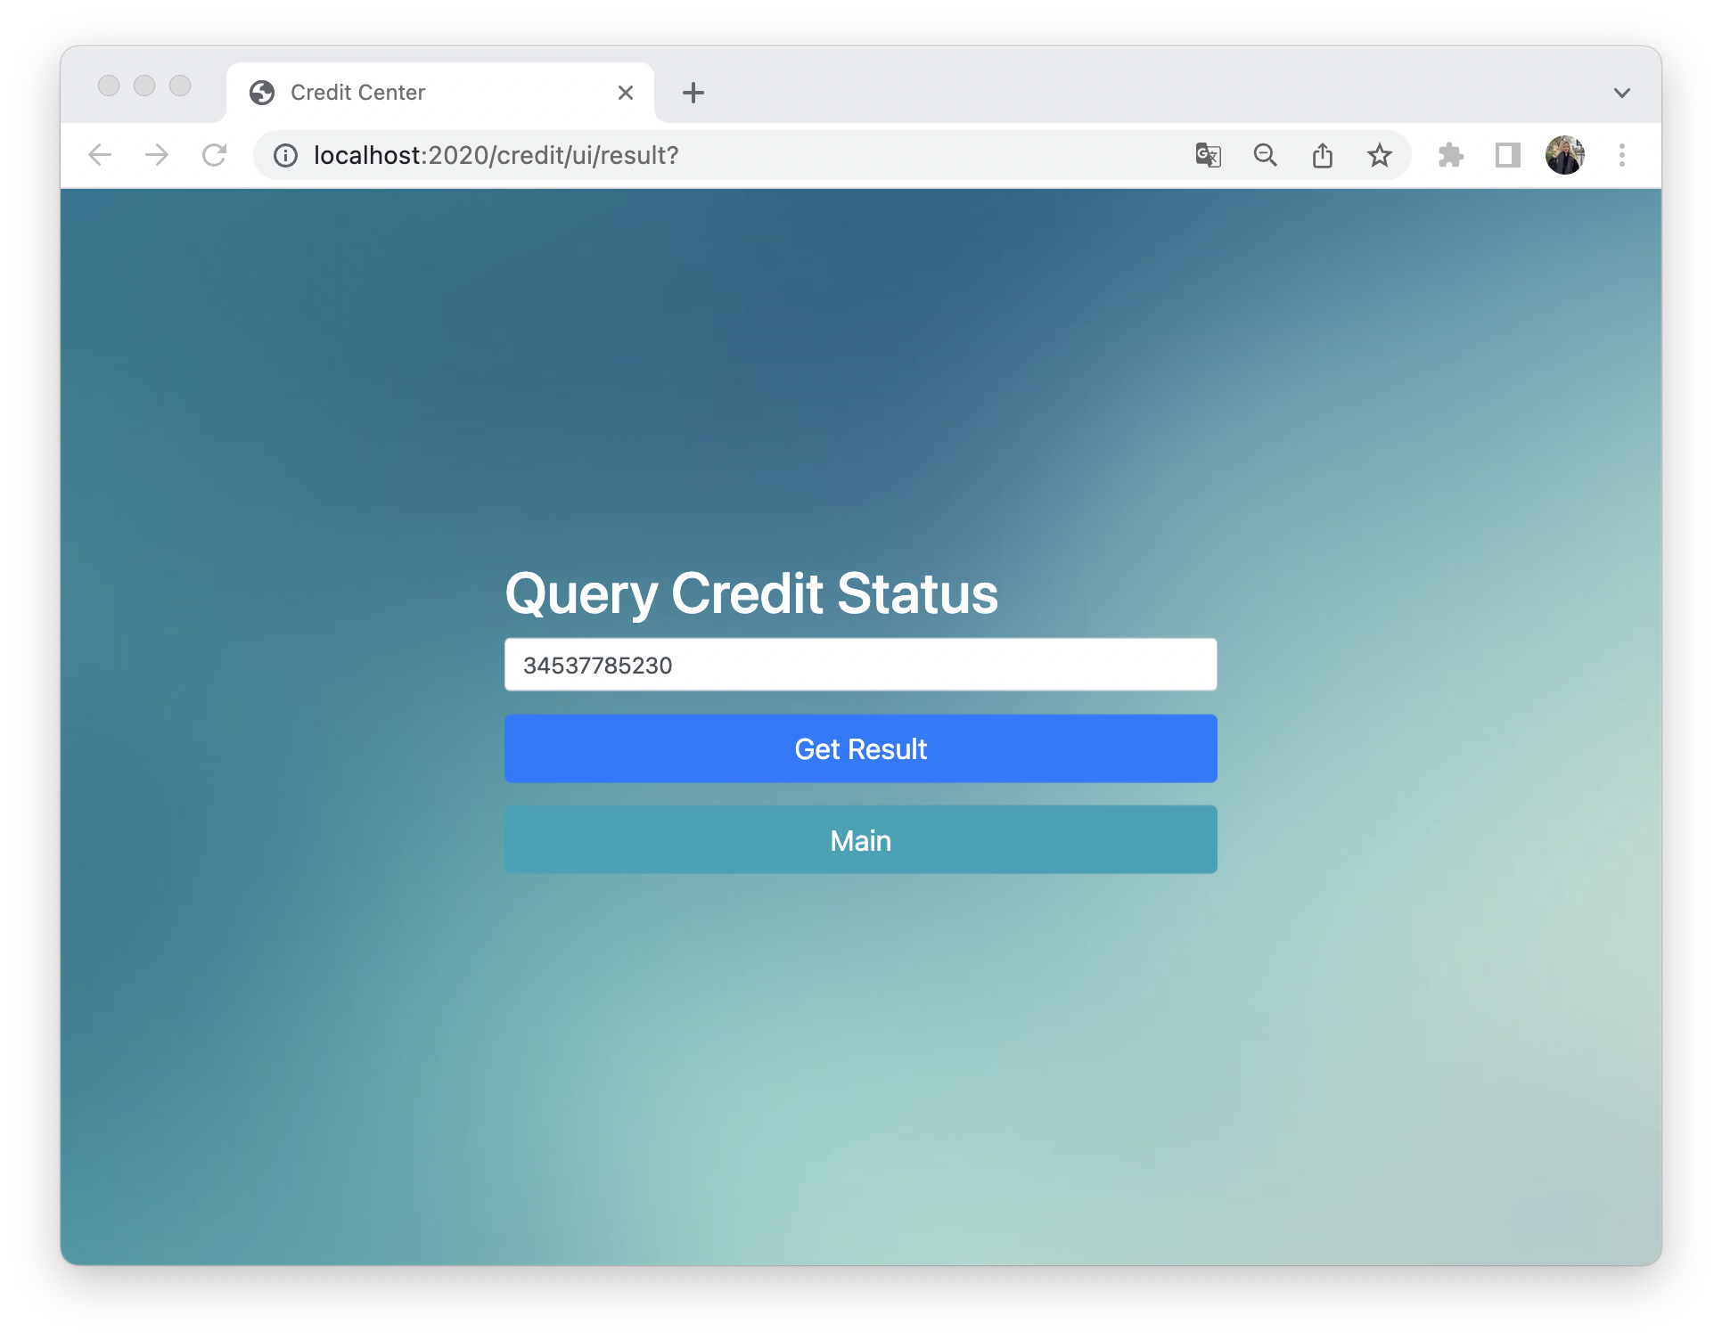Click the red close window button
This screenshot has width=1722, height=1340.
pyautogui.click(x=109, y=86)
